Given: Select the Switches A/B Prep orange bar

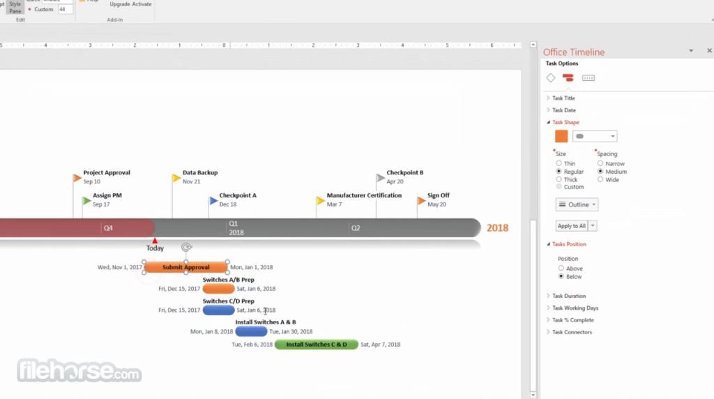Looking at the screenshot, I should pyautogui.click(x=218, y=289).
